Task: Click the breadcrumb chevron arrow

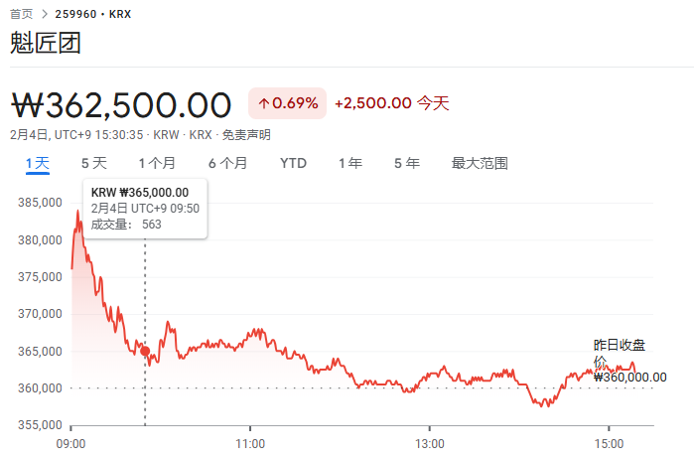Action: click(x=45, y=14)
